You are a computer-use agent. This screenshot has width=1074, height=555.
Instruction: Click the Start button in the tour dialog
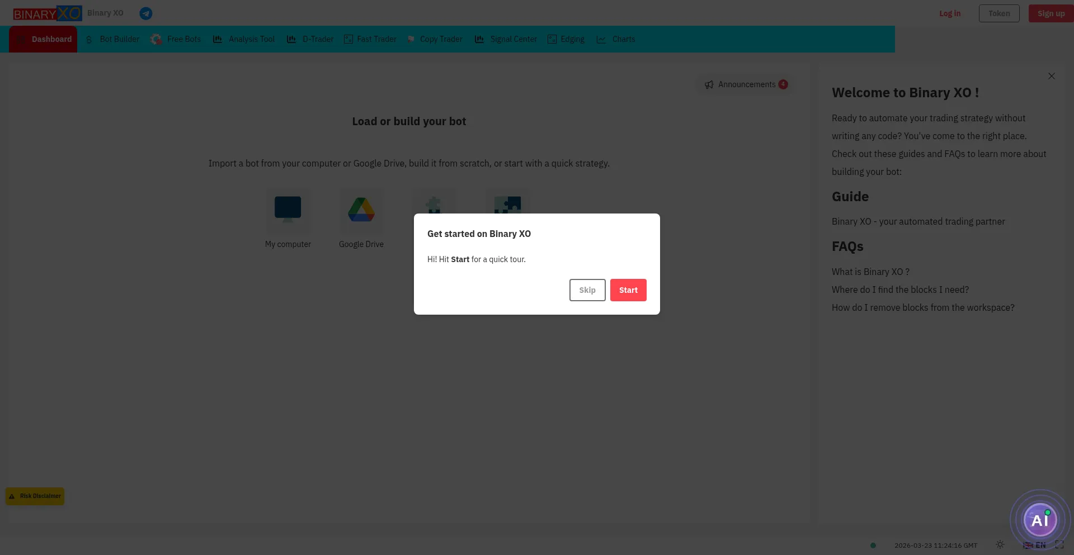point(628,290)
